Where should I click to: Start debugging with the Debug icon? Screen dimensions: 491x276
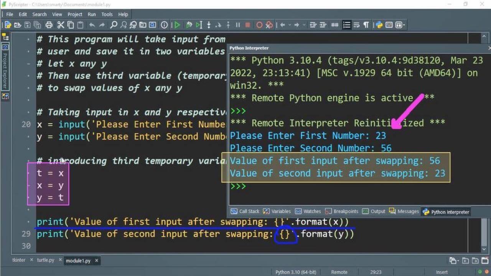tap(189, 25)
